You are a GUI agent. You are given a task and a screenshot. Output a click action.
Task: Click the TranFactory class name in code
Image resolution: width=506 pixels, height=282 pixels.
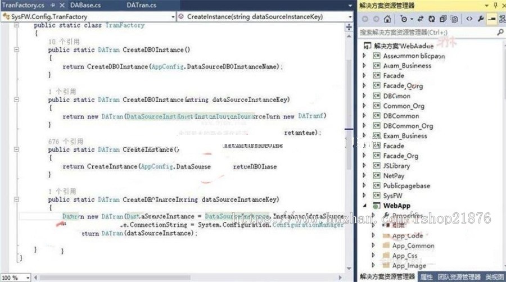pos(125,25)
